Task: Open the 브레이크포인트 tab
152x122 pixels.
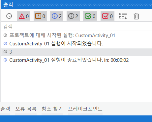Action: (85, 109)
